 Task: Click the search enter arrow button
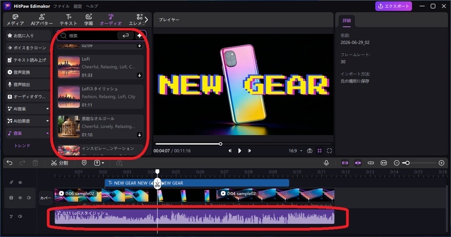(125, 35)
